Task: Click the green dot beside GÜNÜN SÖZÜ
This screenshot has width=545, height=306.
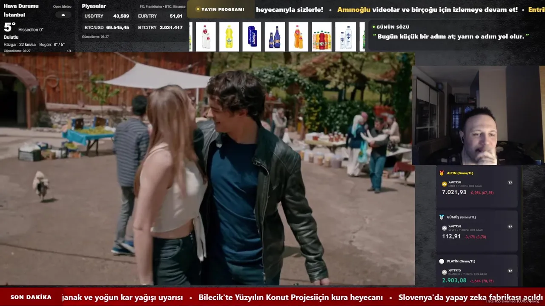Action: [373, 27]
